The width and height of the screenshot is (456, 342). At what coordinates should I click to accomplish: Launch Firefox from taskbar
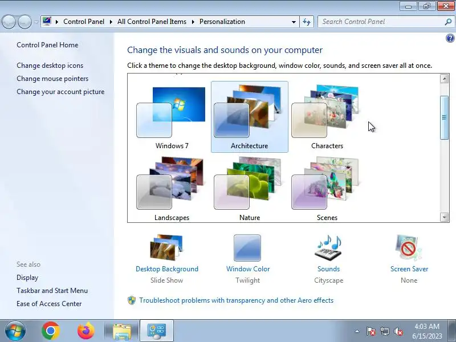point(86,331)
